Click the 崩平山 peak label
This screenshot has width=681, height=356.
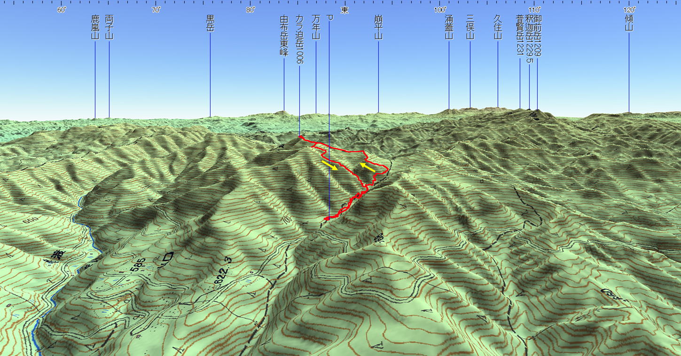point(378,27)
